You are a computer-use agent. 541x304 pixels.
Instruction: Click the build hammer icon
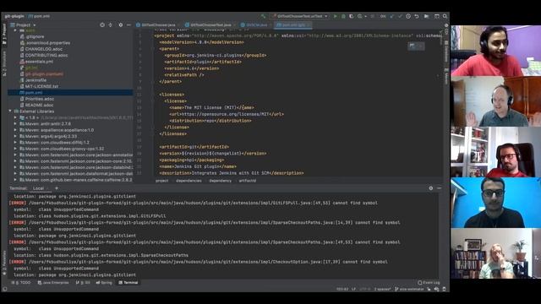click(x=263, y=16)
